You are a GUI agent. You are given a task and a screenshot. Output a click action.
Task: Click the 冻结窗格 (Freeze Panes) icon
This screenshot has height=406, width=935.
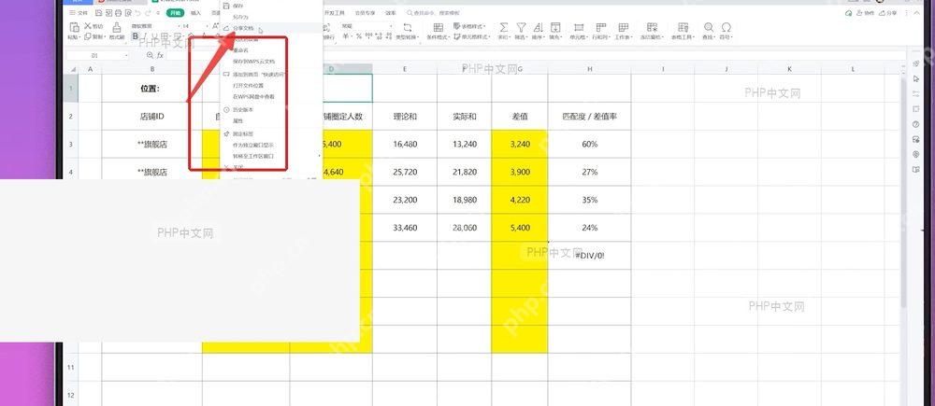(652, 27)
